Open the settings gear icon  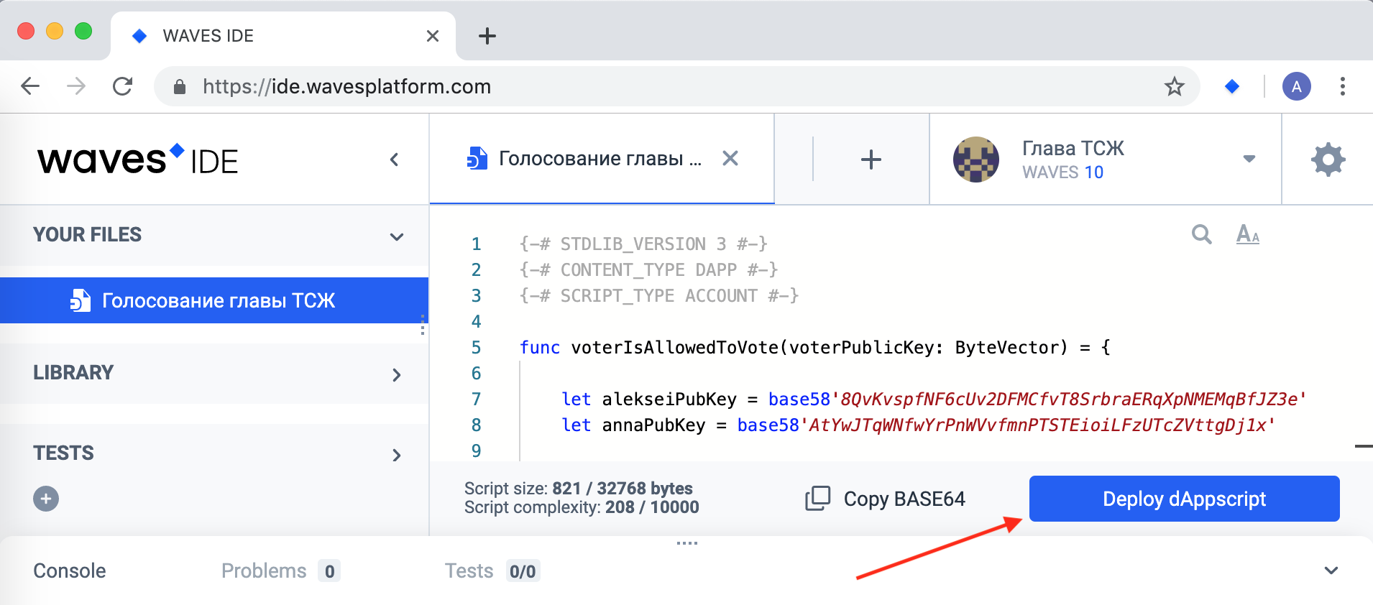click(1328, 160)
